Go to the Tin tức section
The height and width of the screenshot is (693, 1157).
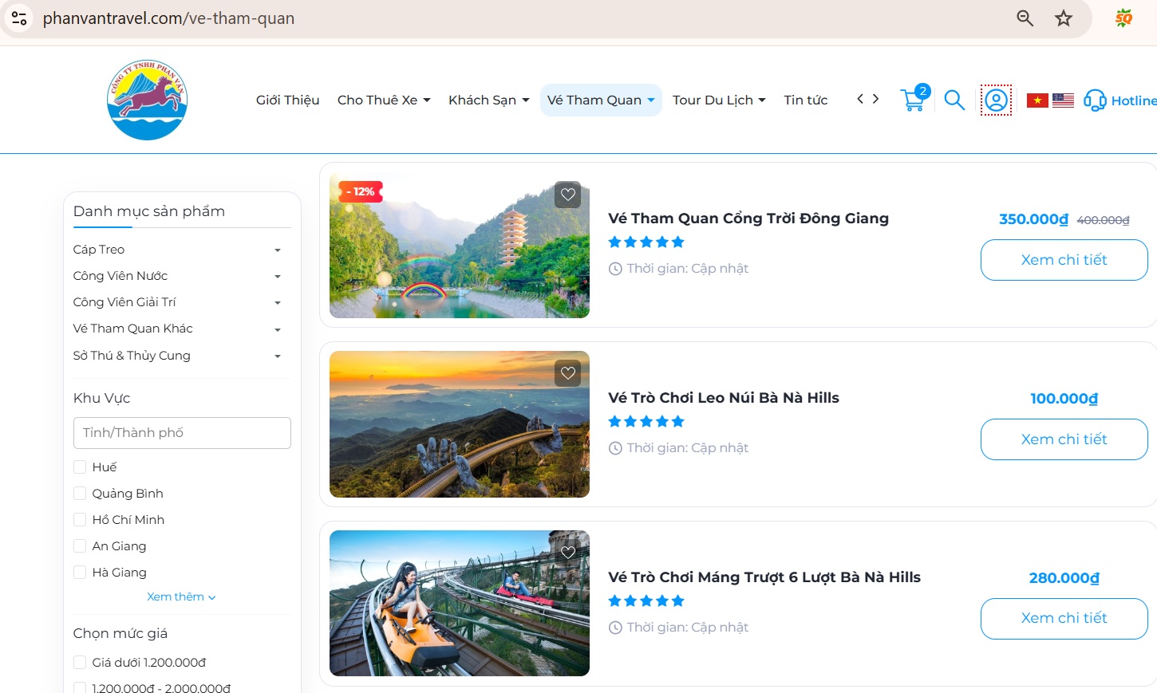click(x=805, y=99)
